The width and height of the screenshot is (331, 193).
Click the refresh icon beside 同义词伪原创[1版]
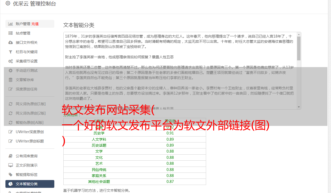pyautogui.click(x=11, y=104)
